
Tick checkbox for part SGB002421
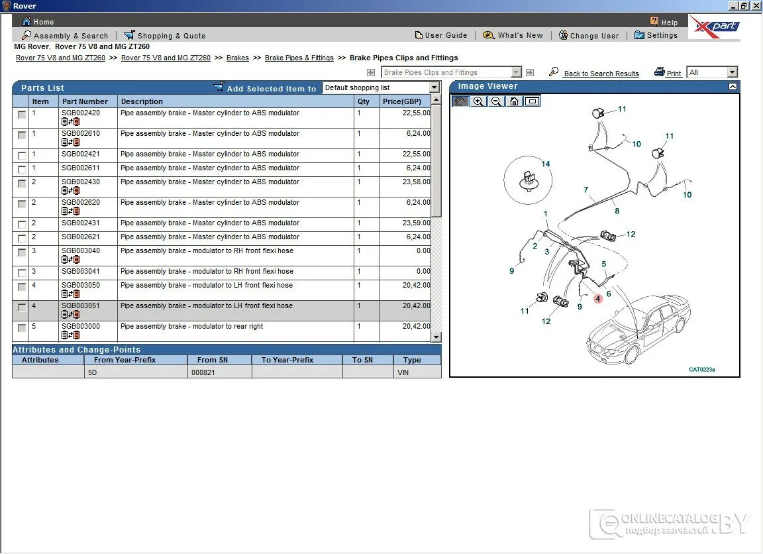pyautogui.click(x=21, y=156)
